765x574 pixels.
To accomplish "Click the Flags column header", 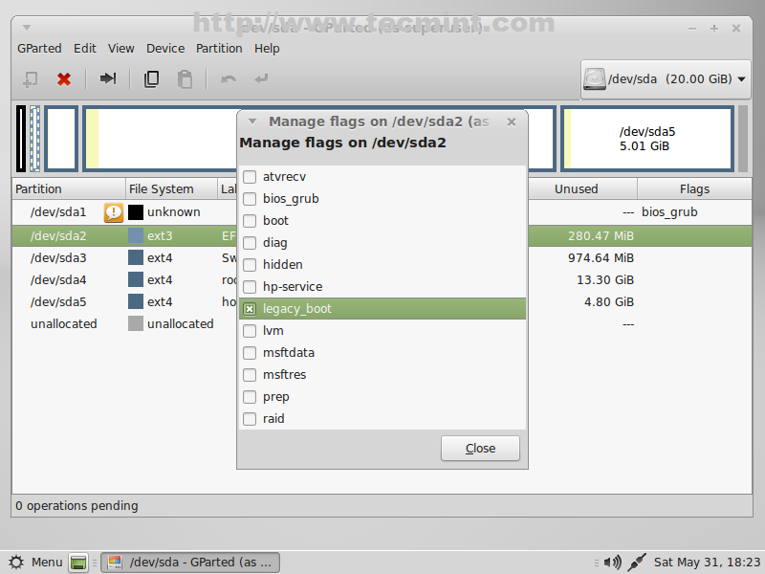I will tap(694, 188).
